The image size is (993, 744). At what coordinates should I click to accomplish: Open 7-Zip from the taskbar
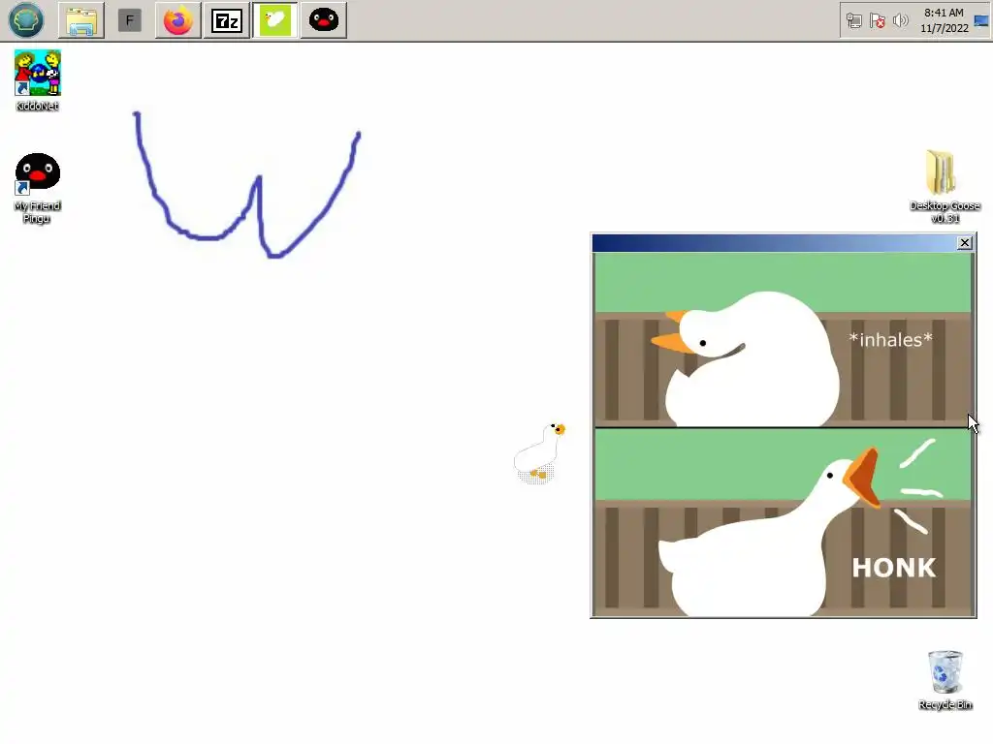coord(227,20)
